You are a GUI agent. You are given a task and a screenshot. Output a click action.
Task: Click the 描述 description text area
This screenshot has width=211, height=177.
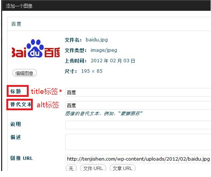click(x=138, y=142)
